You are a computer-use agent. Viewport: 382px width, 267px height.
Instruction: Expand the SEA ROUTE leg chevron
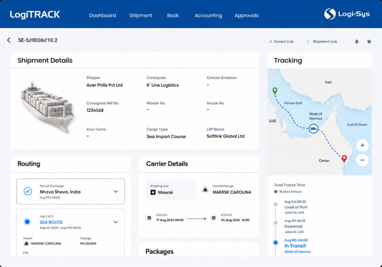116,222
